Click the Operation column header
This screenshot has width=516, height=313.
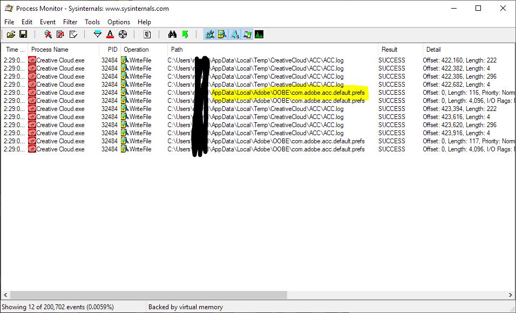coord(144,50)
